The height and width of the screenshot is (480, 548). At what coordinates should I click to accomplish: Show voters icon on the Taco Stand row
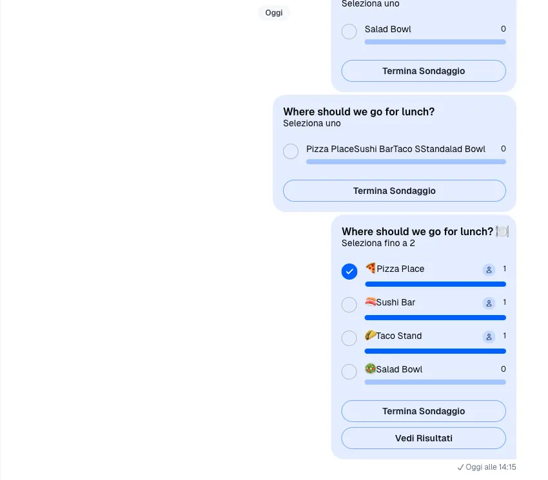point(489,337)
